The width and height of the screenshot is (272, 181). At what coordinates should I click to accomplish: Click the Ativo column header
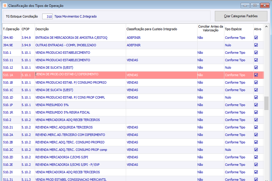pyautogui.click(x=258, y=29)
